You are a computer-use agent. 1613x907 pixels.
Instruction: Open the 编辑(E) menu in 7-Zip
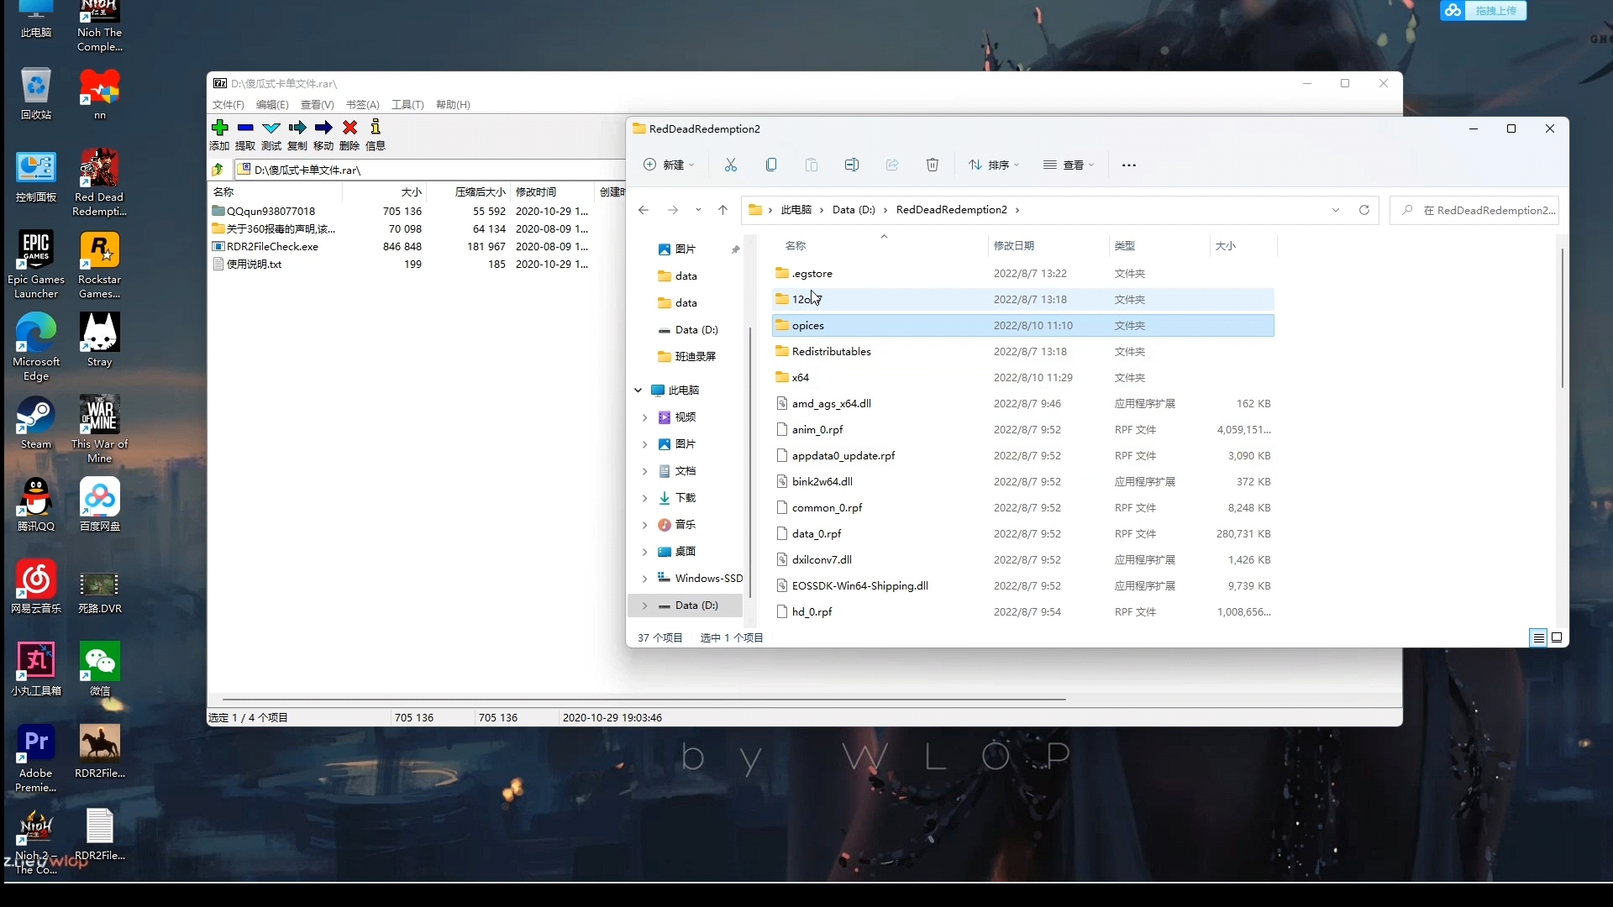tap(272, 105)
